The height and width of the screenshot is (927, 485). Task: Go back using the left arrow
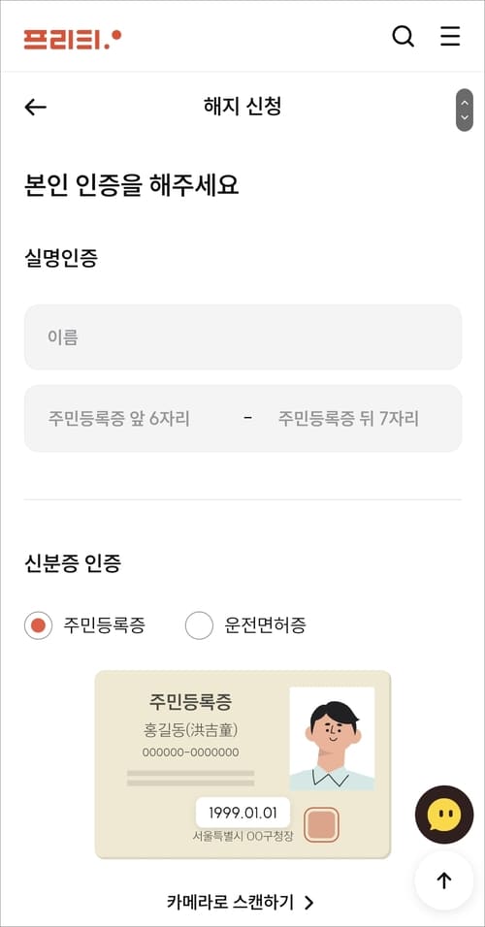pyautogui.click(x=36, y=107)
